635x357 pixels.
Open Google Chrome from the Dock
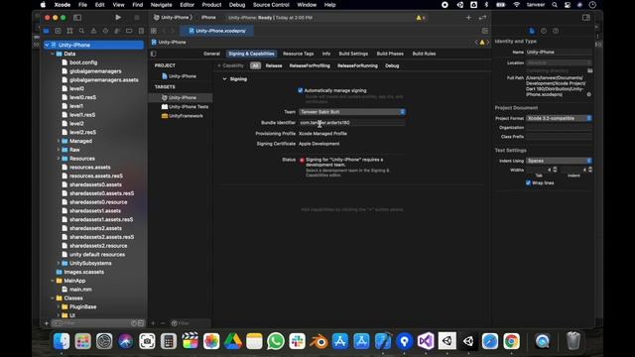click(511, 341)
